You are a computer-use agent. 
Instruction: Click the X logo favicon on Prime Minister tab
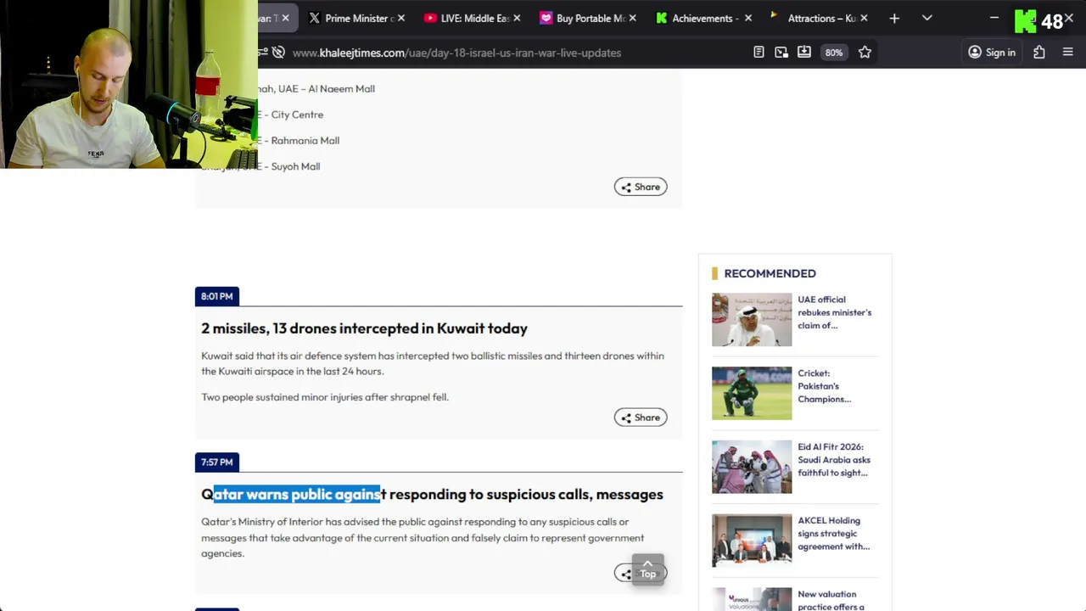coord(315,18)
